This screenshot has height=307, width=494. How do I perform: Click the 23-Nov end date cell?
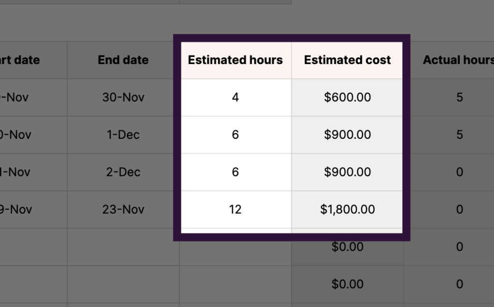(123, 209)
